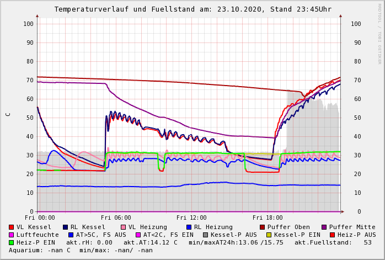Select the grey Kessel-P AUS legend swatch
Image resolution: width=385 pixels, height=260 pixels.
[x=204, y=235]
